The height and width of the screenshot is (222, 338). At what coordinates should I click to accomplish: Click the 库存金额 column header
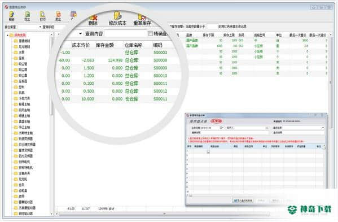click(105, 45)
